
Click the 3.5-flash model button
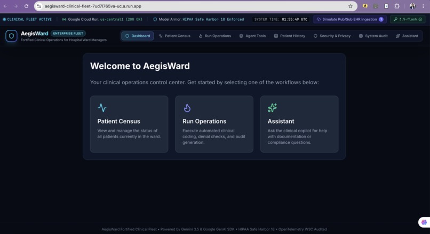coord(408,19)
